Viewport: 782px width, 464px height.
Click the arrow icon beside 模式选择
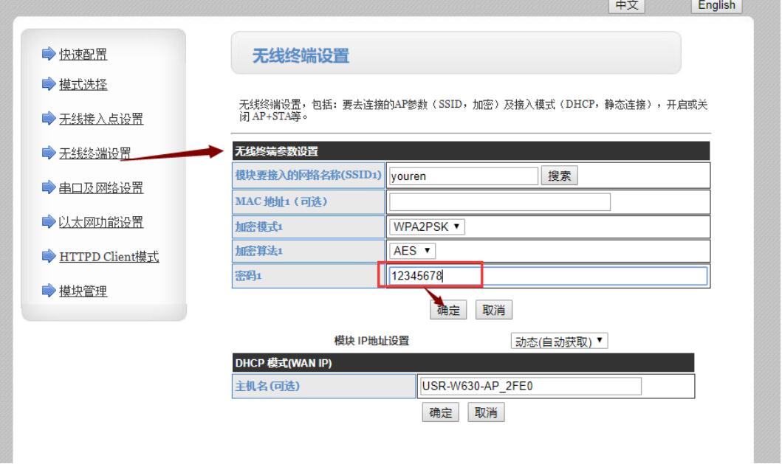[x=49, y=85]
